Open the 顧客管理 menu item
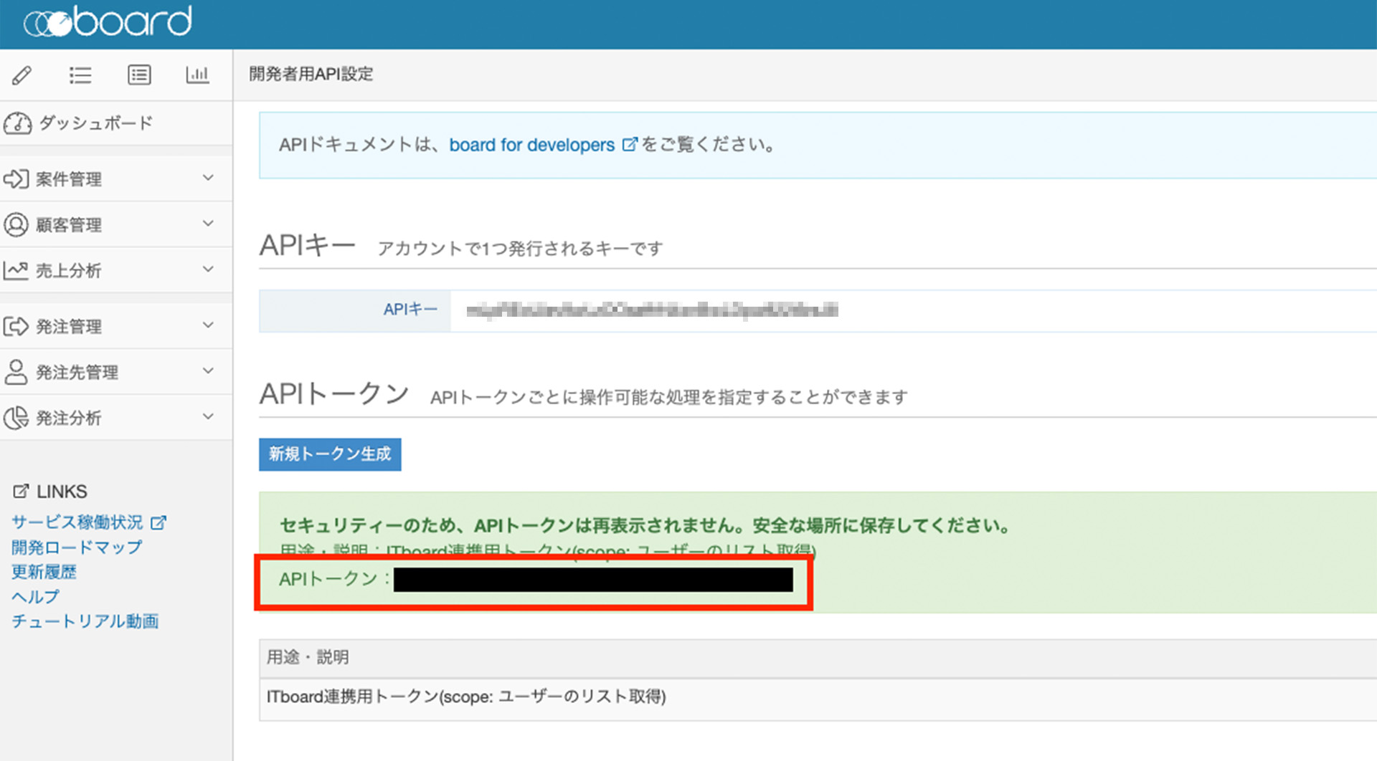The height and width of the screenshot is (761, 1377). point(69,225)
